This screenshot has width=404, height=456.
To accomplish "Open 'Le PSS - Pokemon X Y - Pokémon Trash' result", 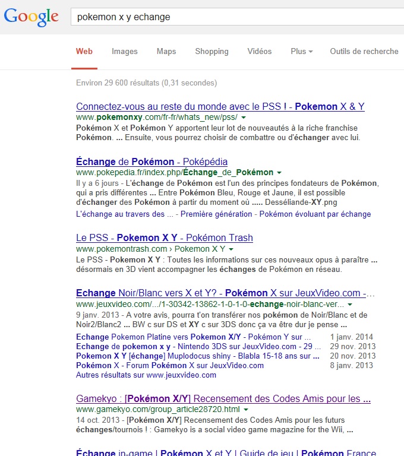I will click(165, 237).
